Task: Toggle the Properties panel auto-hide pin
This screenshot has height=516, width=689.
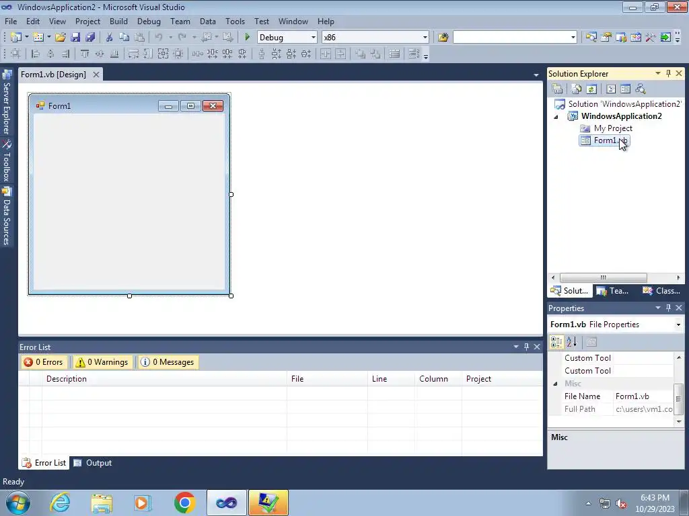Action: tap(668, 308)
